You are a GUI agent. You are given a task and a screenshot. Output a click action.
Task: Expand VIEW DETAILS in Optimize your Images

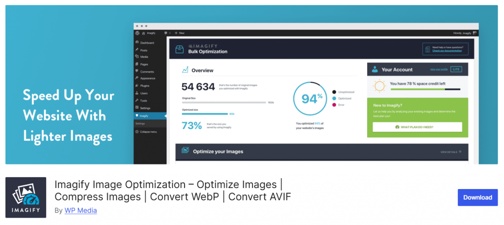pos(451,152)
